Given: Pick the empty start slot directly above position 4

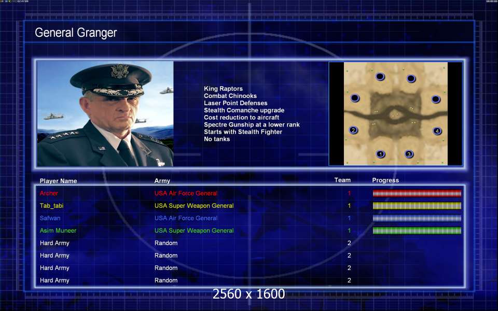Looking at the screenshot, I should pyautogui.click(x=436, y=100).
